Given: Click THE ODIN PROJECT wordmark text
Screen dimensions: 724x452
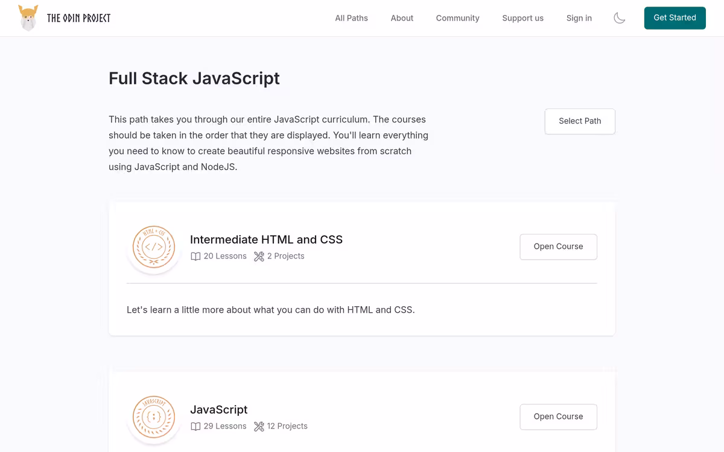Looking at the screenshot, I should pyautogui.click(x=79, y=18).
